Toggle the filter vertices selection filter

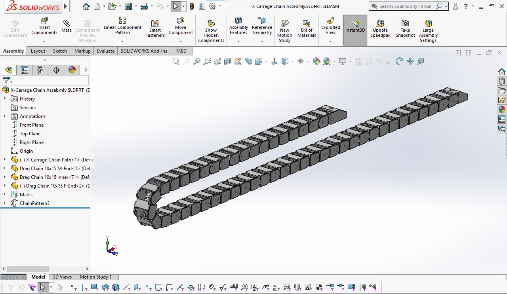73,287
